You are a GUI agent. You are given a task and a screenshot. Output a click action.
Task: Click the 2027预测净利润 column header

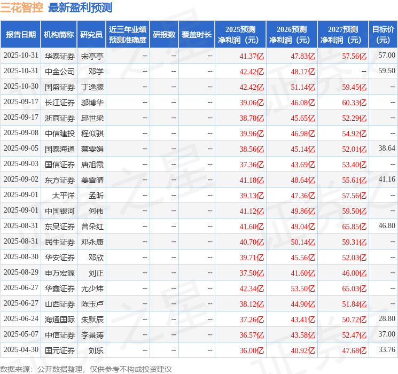[343, 34]
